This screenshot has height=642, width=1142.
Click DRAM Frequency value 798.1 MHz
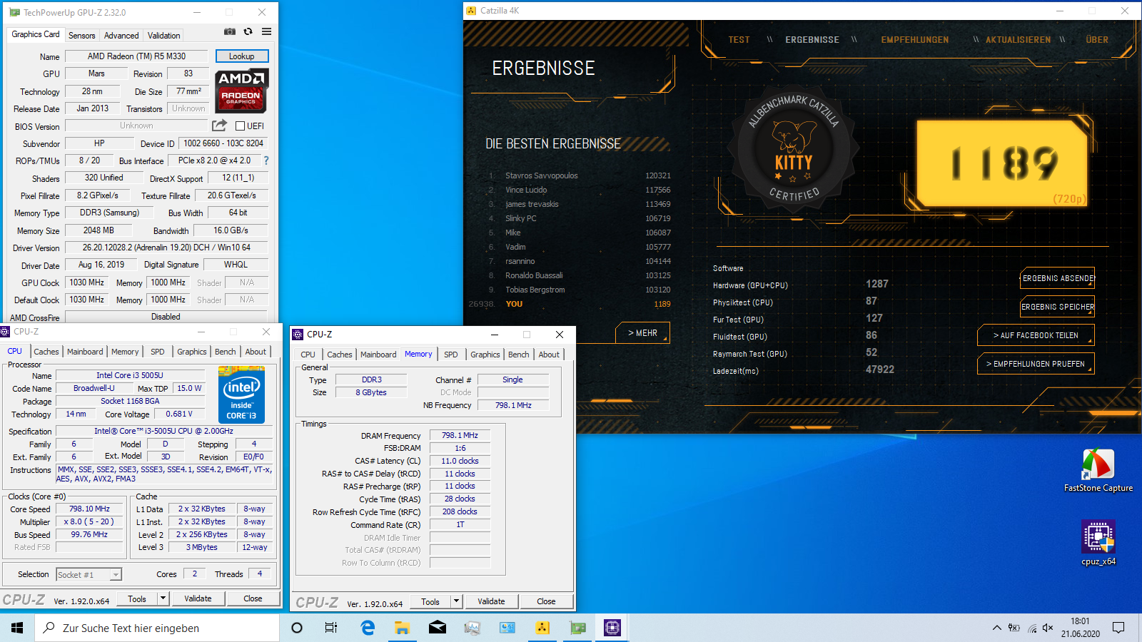tap(460, 435)
